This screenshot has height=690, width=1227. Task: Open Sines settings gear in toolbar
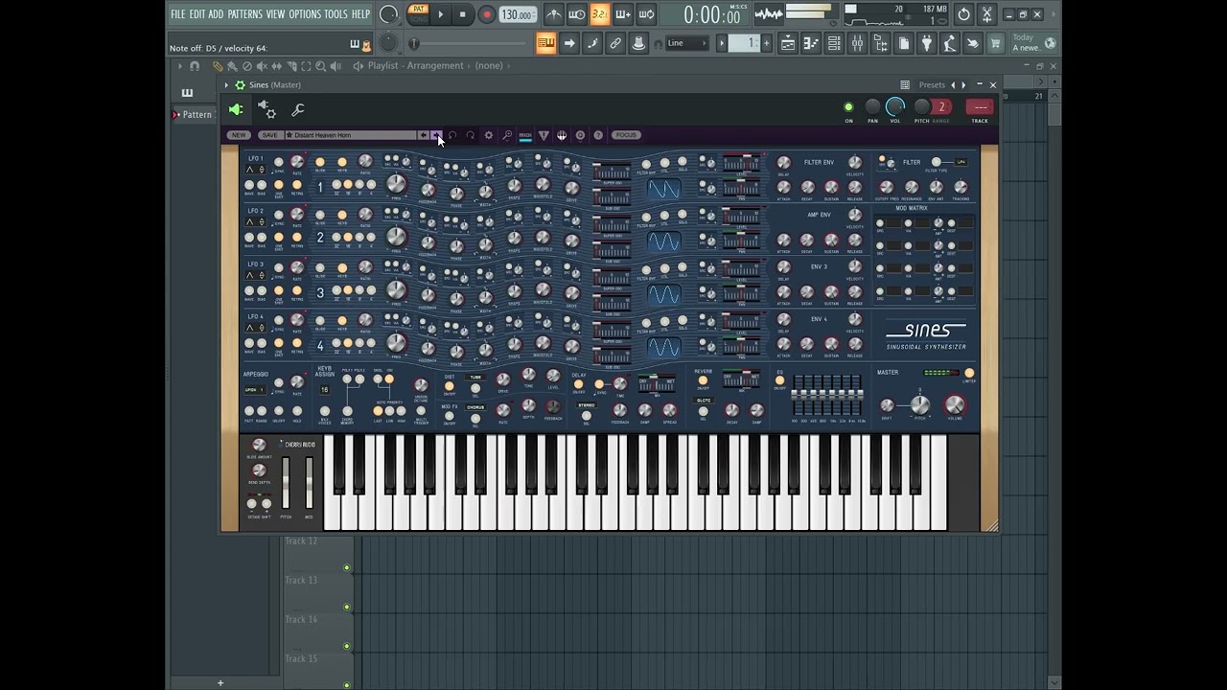coord(489,135)
